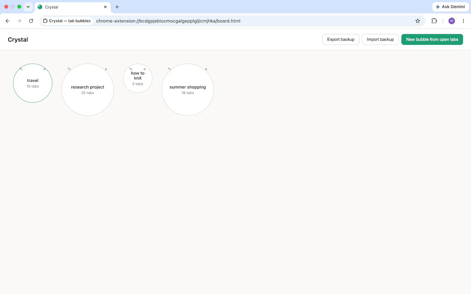Viewport: 471px width, 294px height.
Task: Remove the summer shopping bubble with x
Action: click(x=206, y=69)
